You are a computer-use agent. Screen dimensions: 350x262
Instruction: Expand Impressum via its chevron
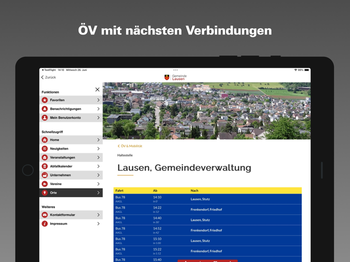(x=98, y=224)
